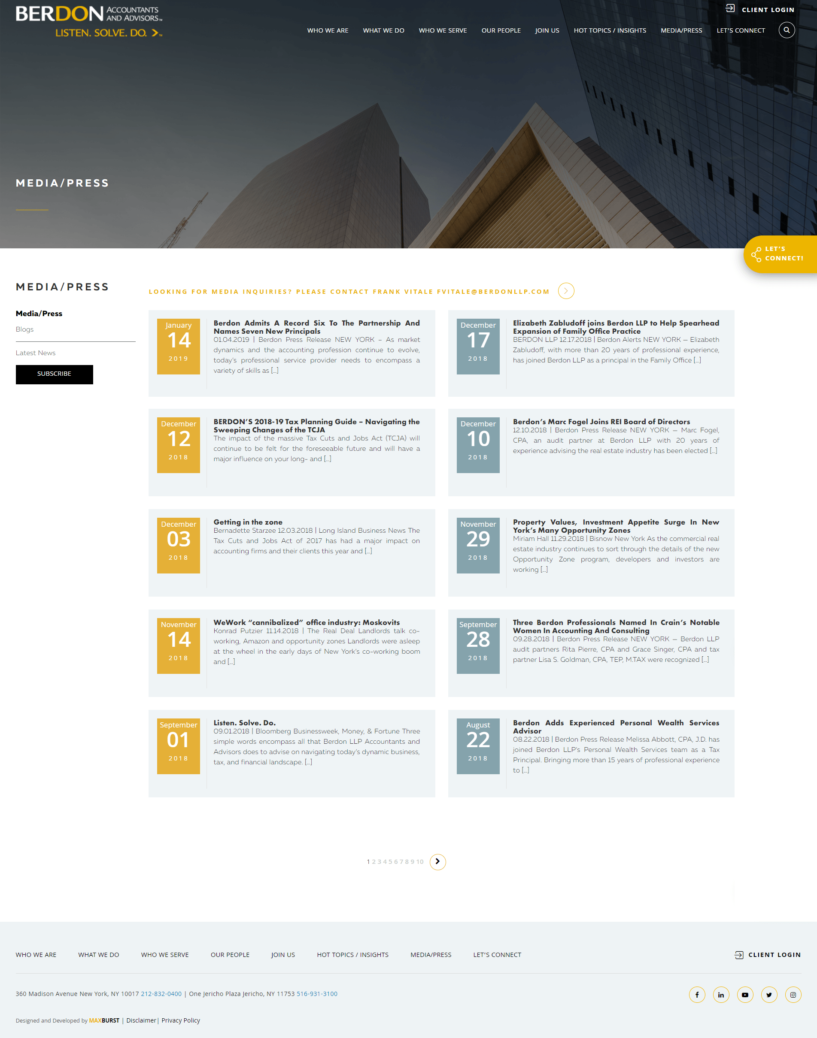Click Latest News in the sidebar
The height and width of the screenshot is (1038, 817).
[x=35, y=353]
